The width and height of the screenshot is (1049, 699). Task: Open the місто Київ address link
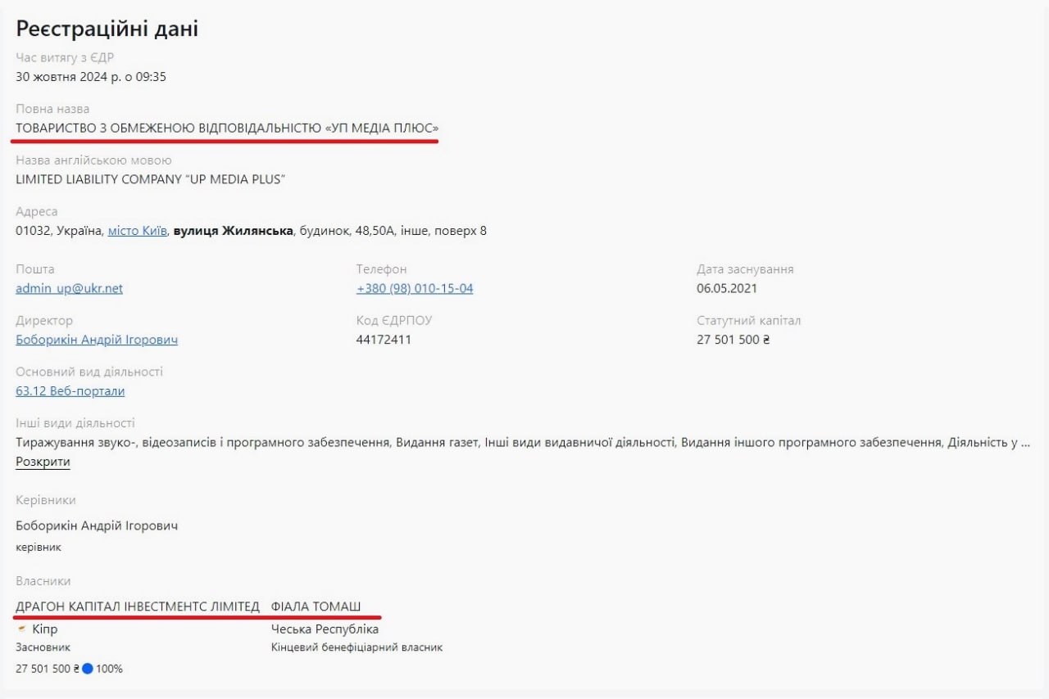point(138,231)
